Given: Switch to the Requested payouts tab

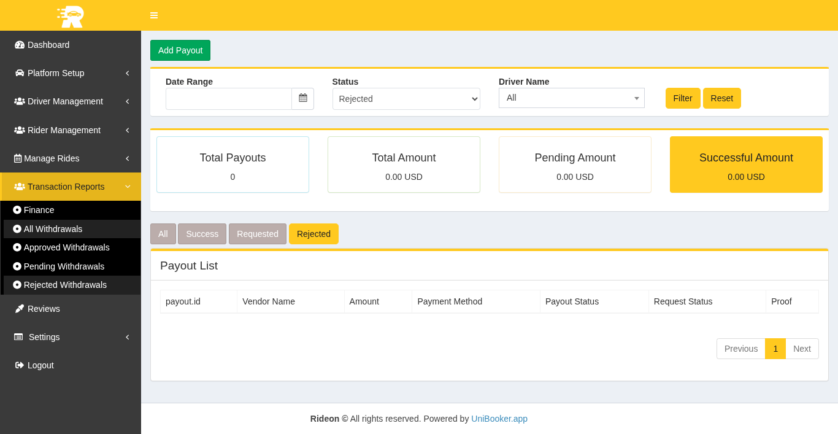Looking at the screenshot, I should [257, 234].
